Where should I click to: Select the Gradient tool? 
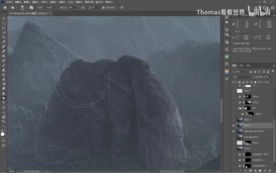coord(4,84)
